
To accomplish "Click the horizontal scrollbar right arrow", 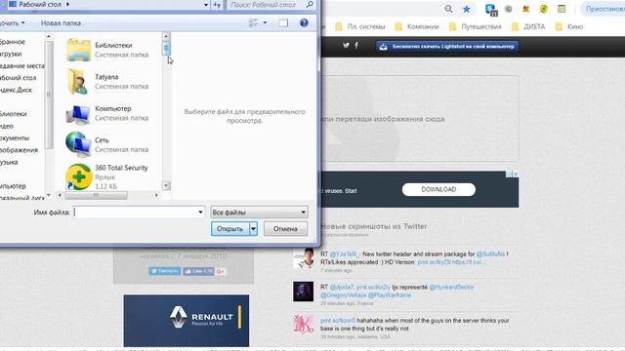I will [x=156, y=195].
